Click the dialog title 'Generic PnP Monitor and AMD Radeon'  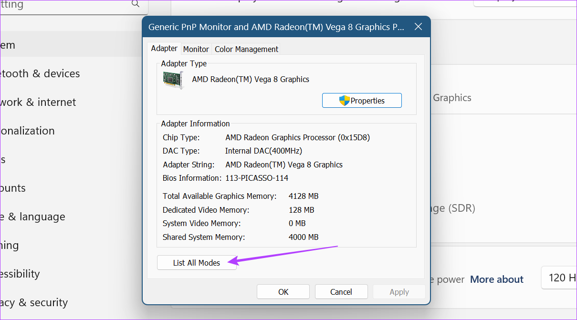pos(276,27)
